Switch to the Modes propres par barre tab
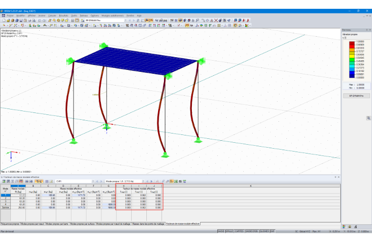Viewport: 372px width, 242px height. (x=57, y=224)
